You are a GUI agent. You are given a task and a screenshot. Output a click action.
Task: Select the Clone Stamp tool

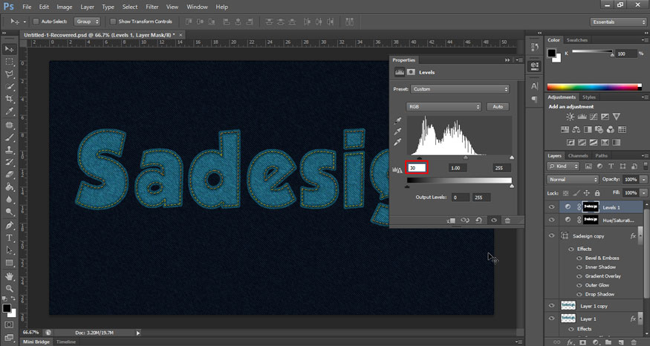coord(9,149)
